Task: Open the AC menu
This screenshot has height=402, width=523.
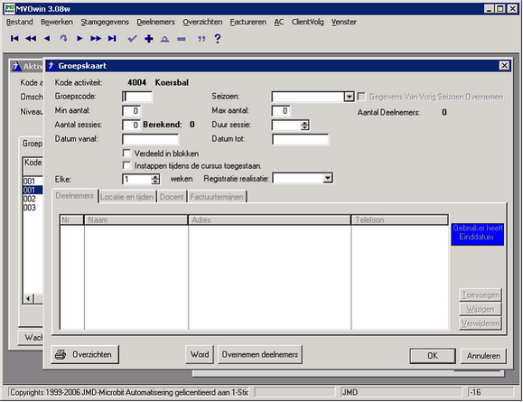Action: [x=279, y=22]
